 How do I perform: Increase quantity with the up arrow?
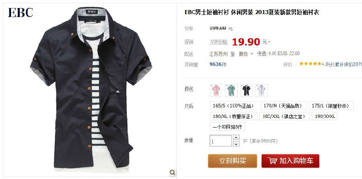point(236,138)
